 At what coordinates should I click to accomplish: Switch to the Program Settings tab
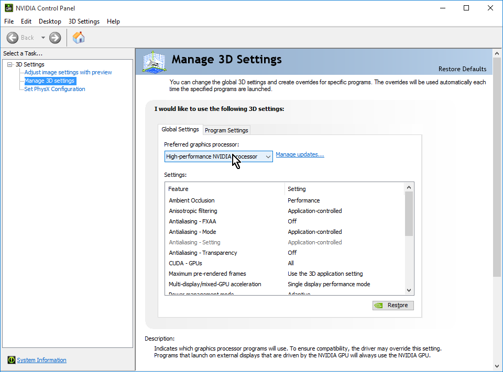(x=226, y=130)
